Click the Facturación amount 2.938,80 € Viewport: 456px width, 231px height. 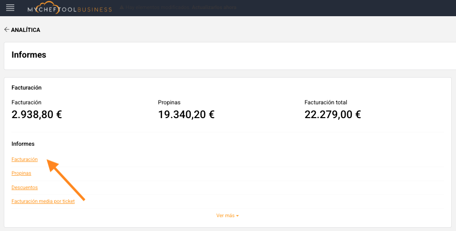(37, 114)
